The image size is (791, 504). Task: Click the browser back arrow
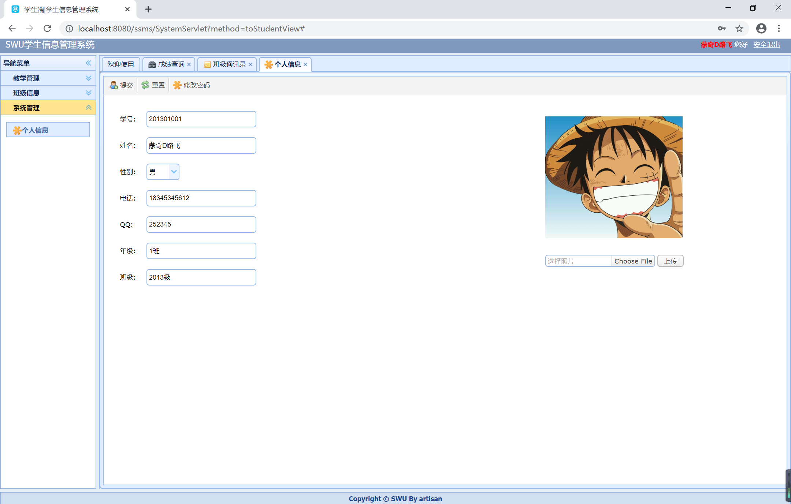click(12, 29)
